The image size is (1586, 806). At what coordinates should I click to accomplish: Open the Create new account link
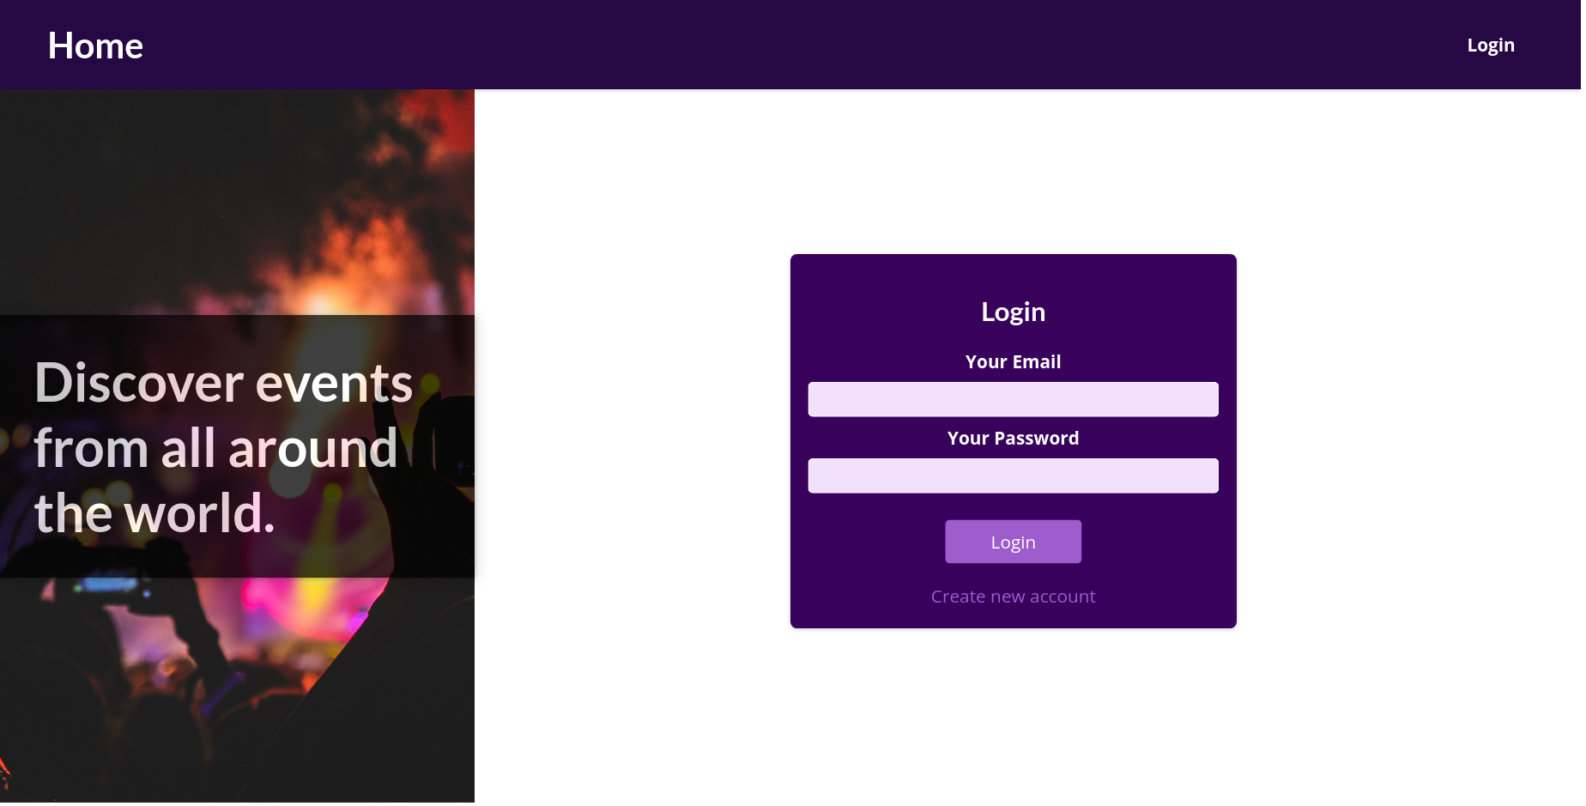tap(1013, 597)
